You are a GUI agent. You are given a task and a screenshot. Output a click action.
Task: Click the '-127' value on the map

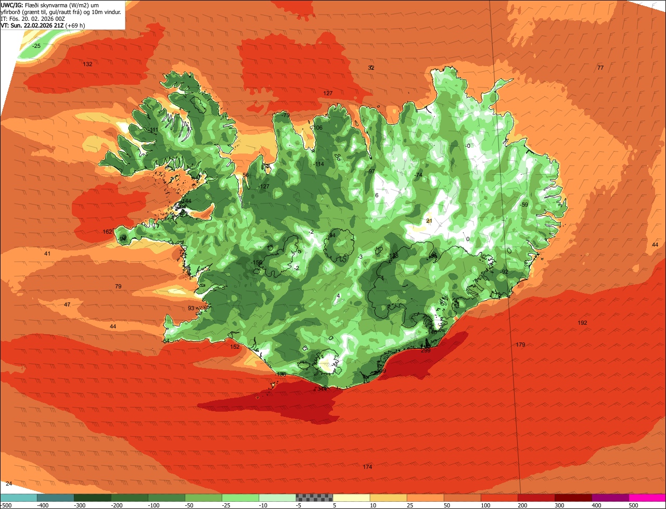tap(264, 187)
